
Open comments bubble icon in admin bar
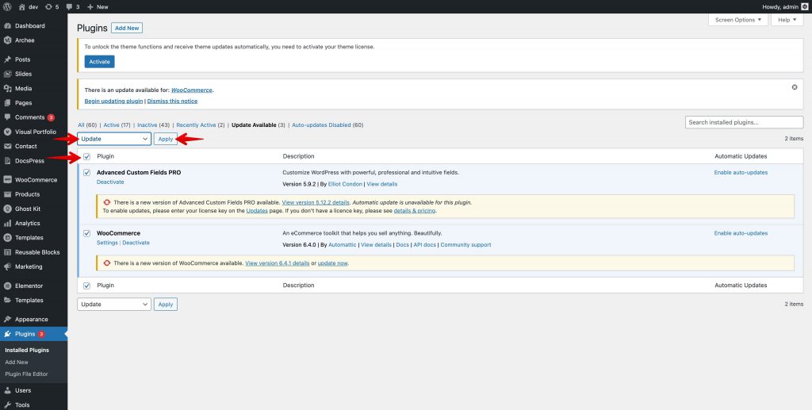tap(70, 6)
